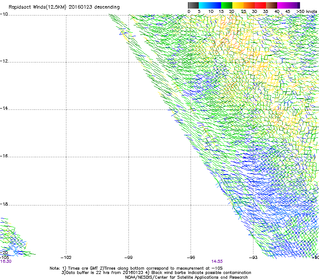Viewport: 319px width, 280px height.
Task: Click the '>50 knots' legend label
Action: click(x=306, y=12)
